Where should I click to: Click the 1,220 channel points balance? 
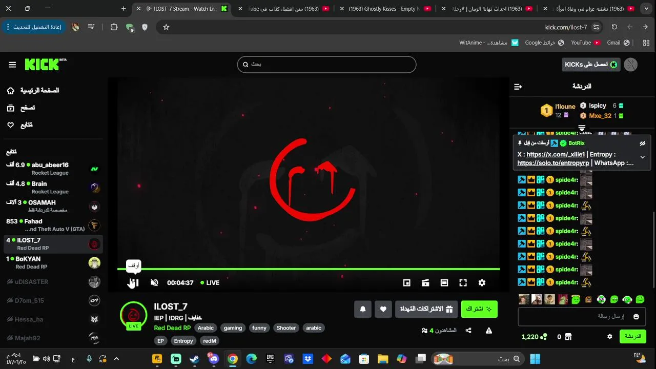click(x=534, y=337)
